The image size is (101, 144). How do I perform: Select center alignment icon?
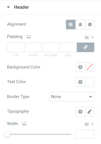(x=80, y=25)
